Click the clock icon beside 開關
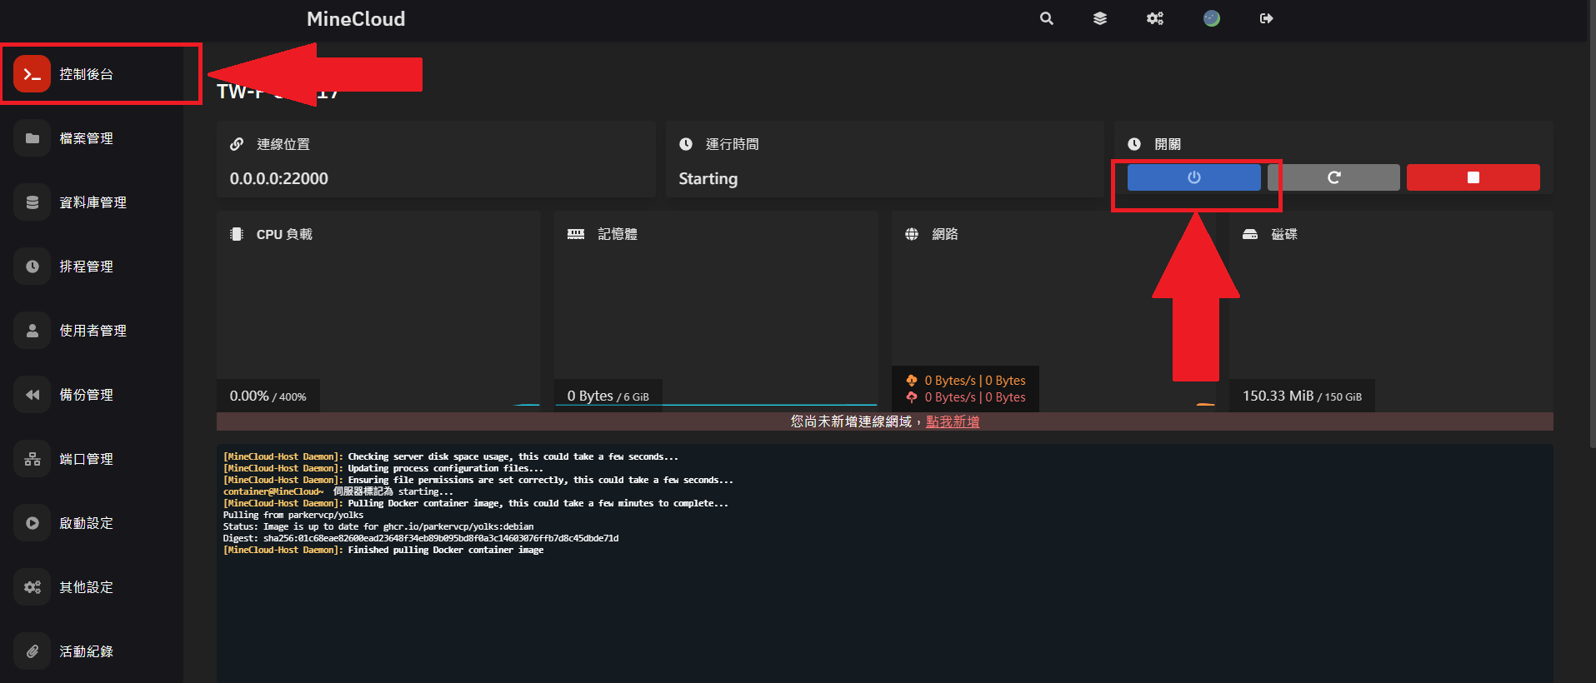This screenshot has width=1596, height=683. [x=1134, y=144]
